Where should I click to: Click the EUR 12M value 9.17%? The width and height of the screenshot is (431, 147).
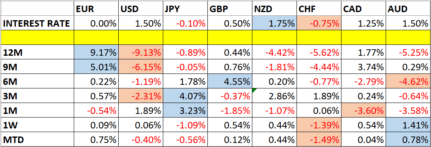[96, 52]
